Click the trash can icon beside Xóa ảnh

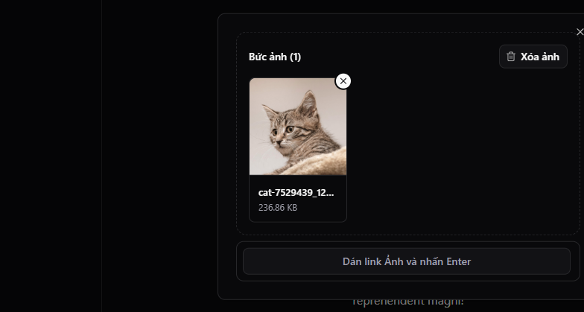[x=511, y=57]
